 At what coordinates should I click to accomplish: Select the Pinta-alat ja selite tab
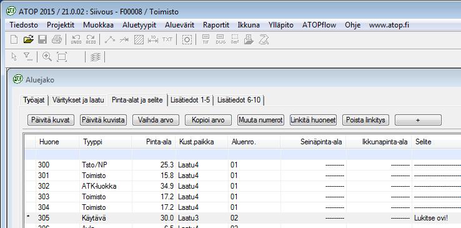(x=137, y=99)
